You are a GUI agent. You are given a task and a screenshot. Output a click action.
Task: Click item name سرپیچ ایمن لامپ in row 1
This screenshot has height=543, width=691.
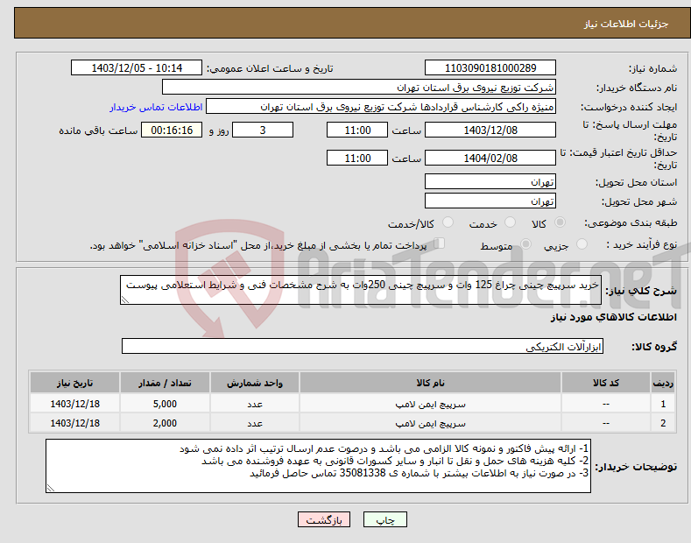[430, 404]
